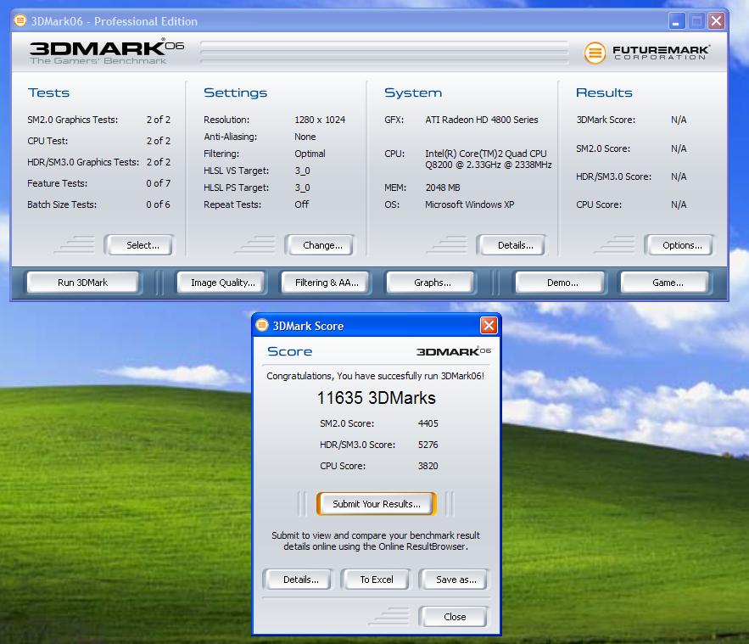
Task: Click "ATI Radeon HD 4800 Series" GFX text
Action: [482, 120]
